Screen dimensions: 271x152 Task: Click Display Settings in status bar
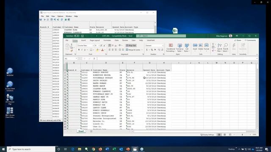207,135
